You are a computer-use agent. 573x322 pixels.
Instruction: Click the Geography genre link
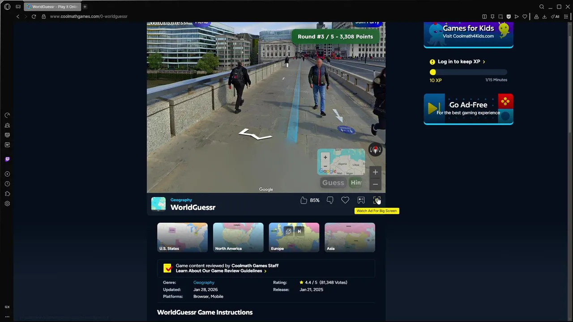click(204, 283)
